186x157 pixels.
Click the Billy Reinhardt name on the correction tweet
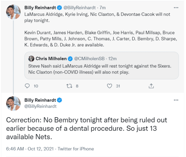coord(40,100)
